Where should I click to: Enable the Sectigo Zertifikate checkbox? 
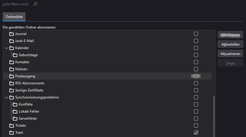(x=196, y=90)
